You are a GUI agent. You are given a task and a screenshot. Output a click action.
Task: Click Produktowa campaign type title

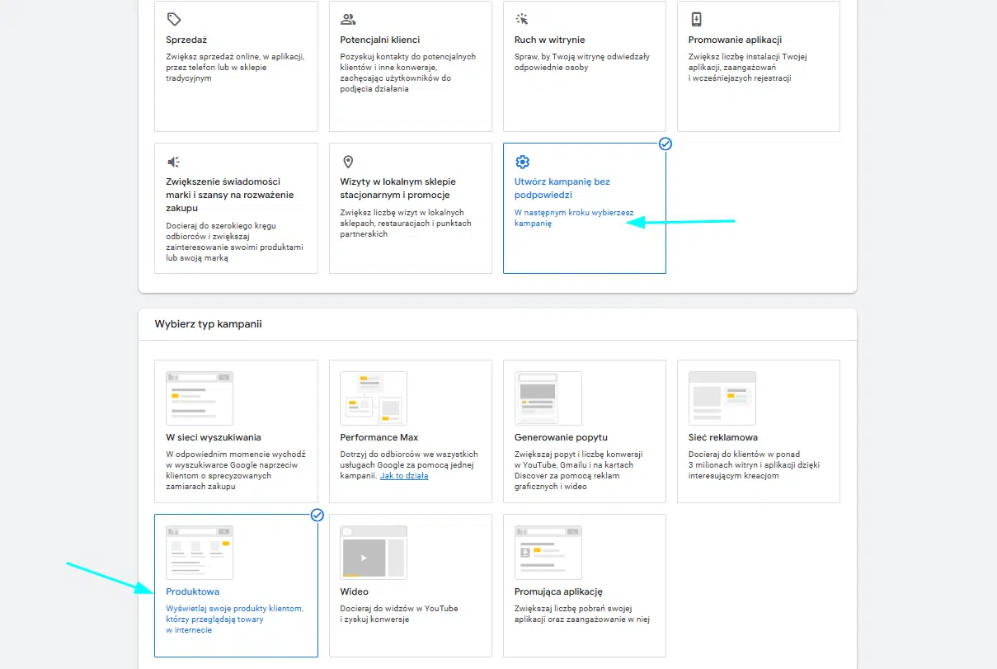pos(193,591)
